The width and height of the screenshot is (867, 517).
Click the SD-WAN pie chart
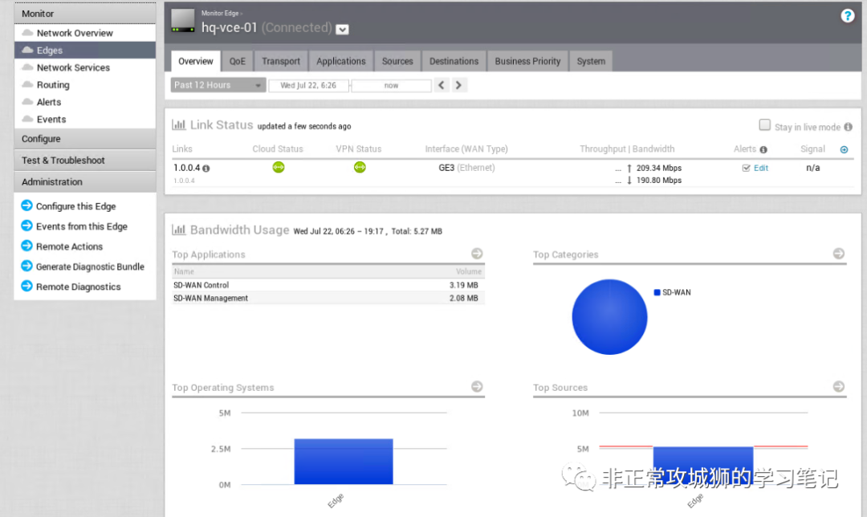pos(609,317)
